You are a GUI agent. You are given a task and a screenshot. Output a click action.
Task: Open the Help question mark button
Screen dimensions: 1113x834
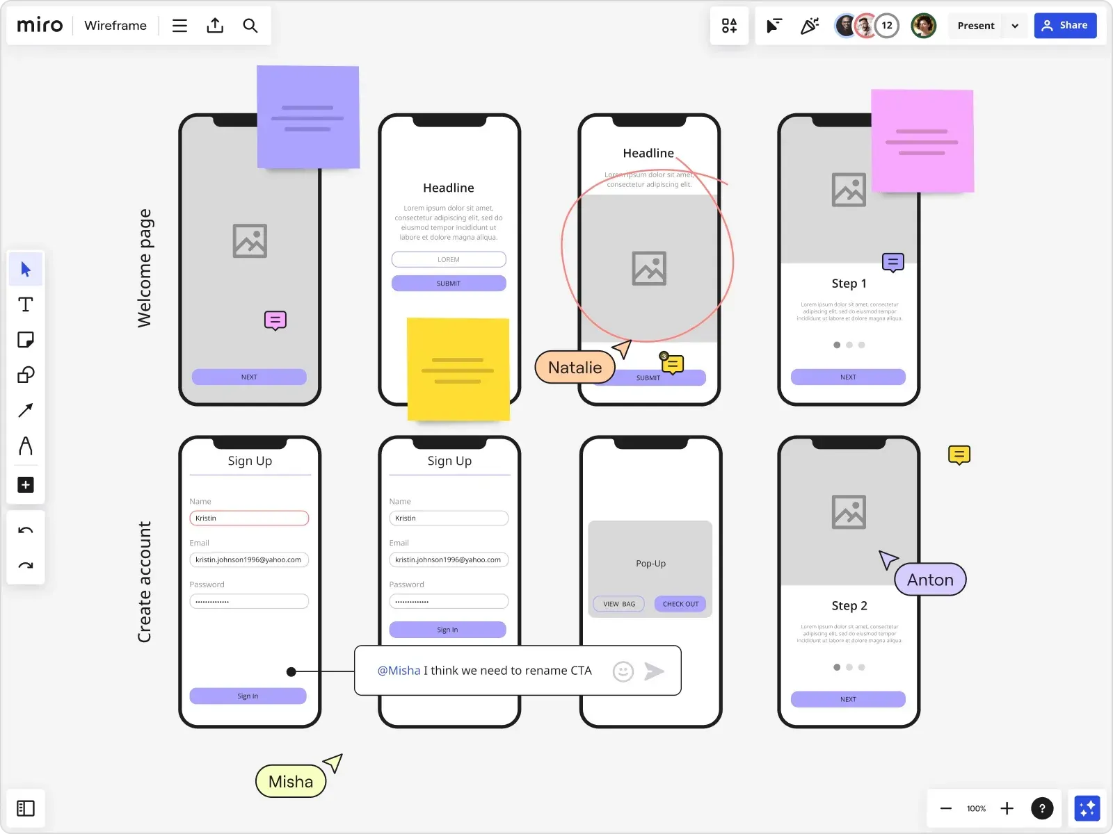tap(1042, 808)
